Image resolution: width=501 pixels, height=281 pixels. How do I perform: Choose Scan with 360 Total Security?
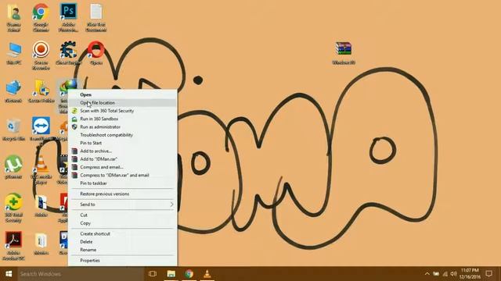tap(123, 111)
